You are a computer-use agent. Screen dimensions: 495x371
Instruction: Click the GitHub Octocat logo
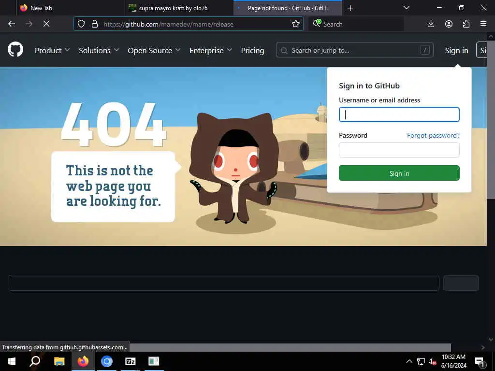(x=15, y=50)
